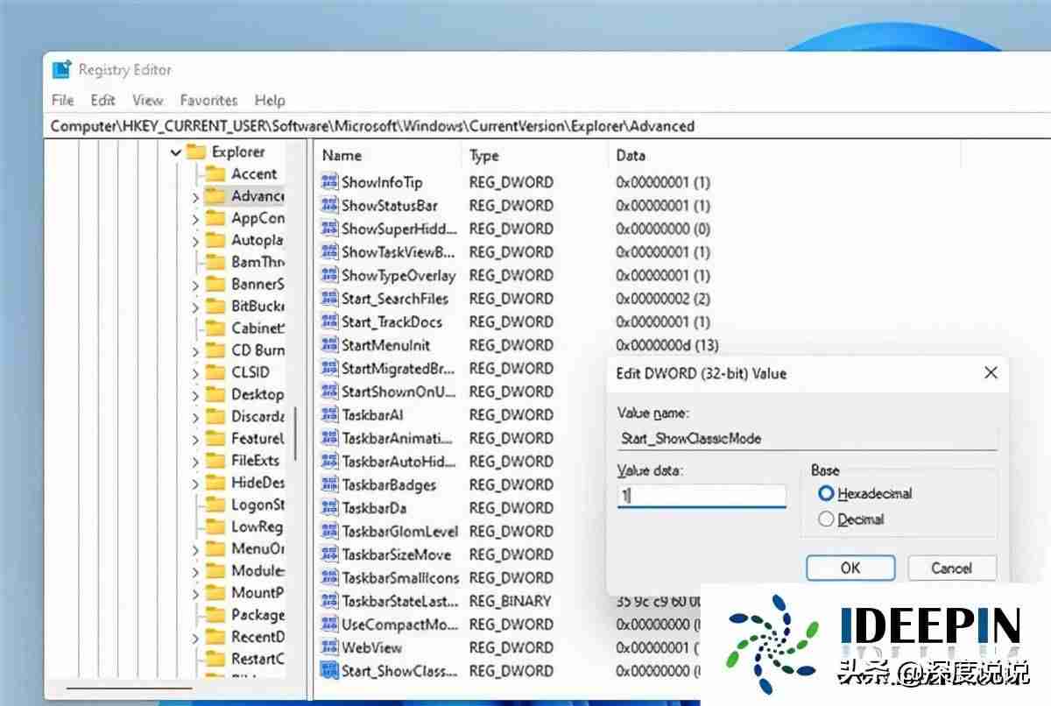Expand the BitBuck key node
The height and width of the screenshot is (706, 1051).
pos(195,307)
